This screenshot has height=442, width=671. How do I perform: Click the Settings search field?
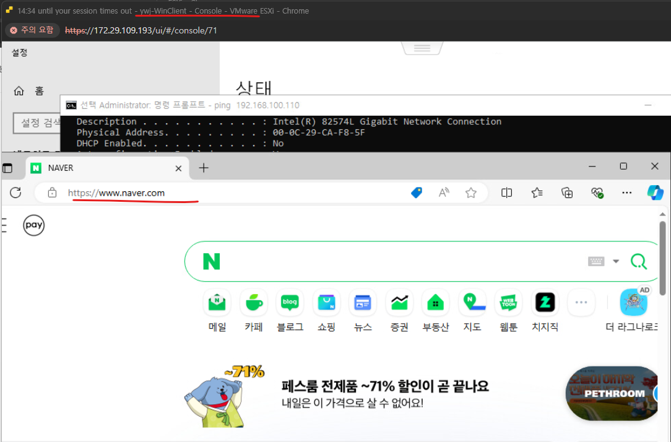(37, 123)
